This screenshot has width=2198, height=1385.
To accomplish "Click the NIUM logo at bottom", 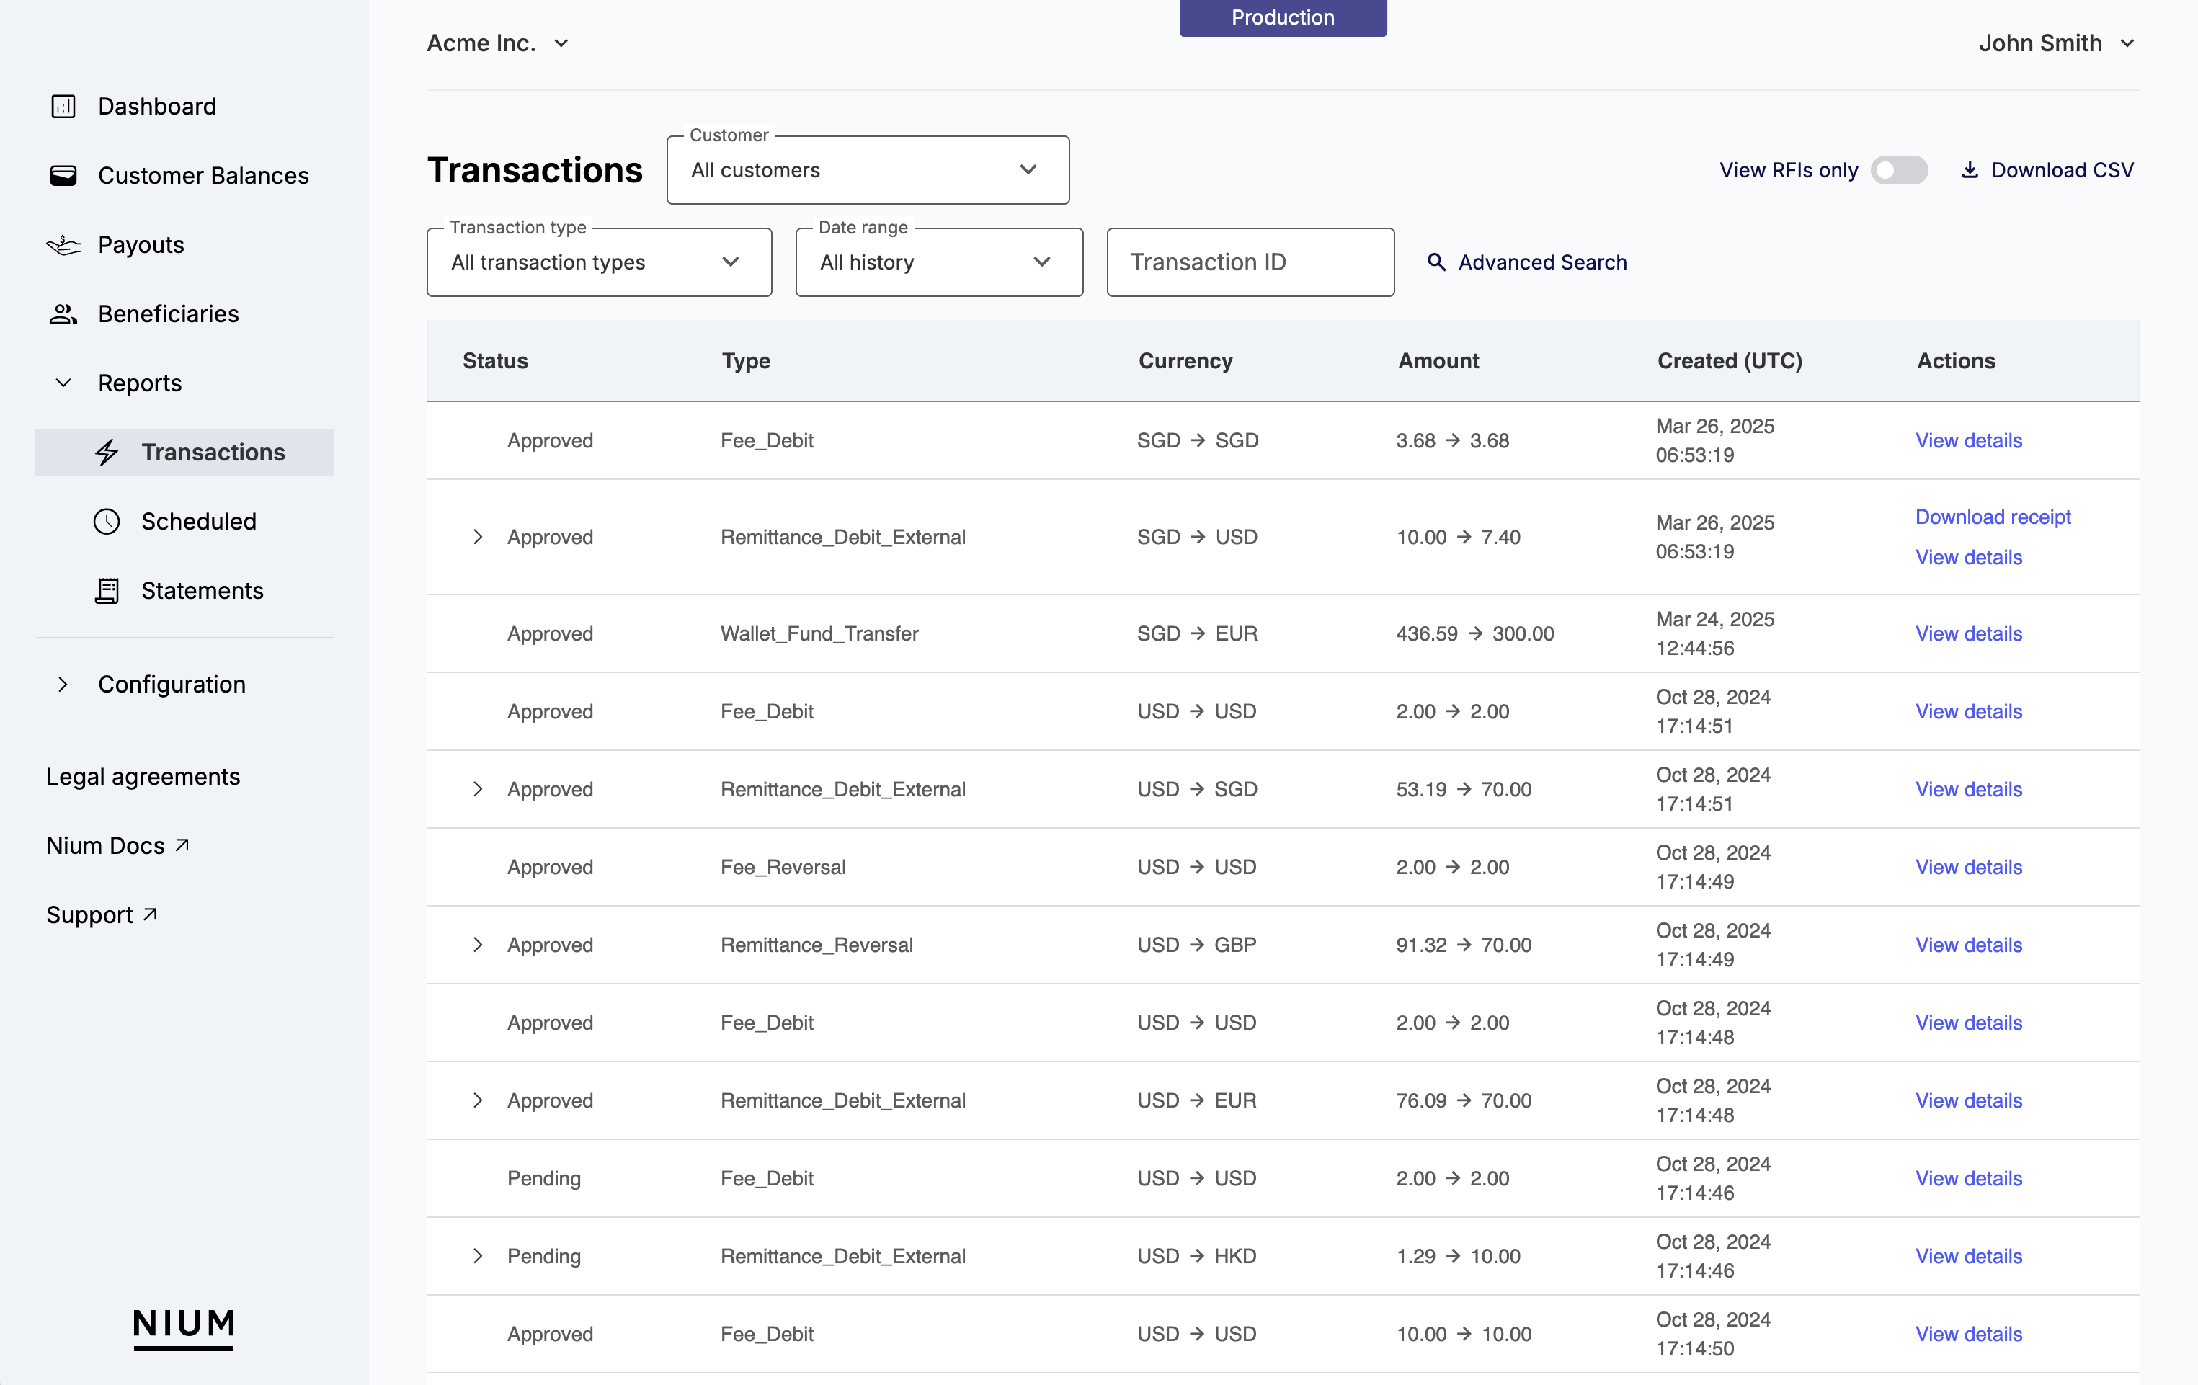I will coord(184,1327).
